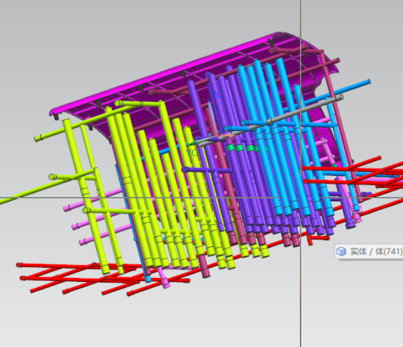Click the "实体 / 体(741)" tooltip label
The height and width of the screenshot is (347, 403).
pos(376,251)
